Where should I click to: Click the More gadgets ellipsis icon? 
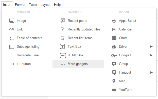click(x=63, y=64)
